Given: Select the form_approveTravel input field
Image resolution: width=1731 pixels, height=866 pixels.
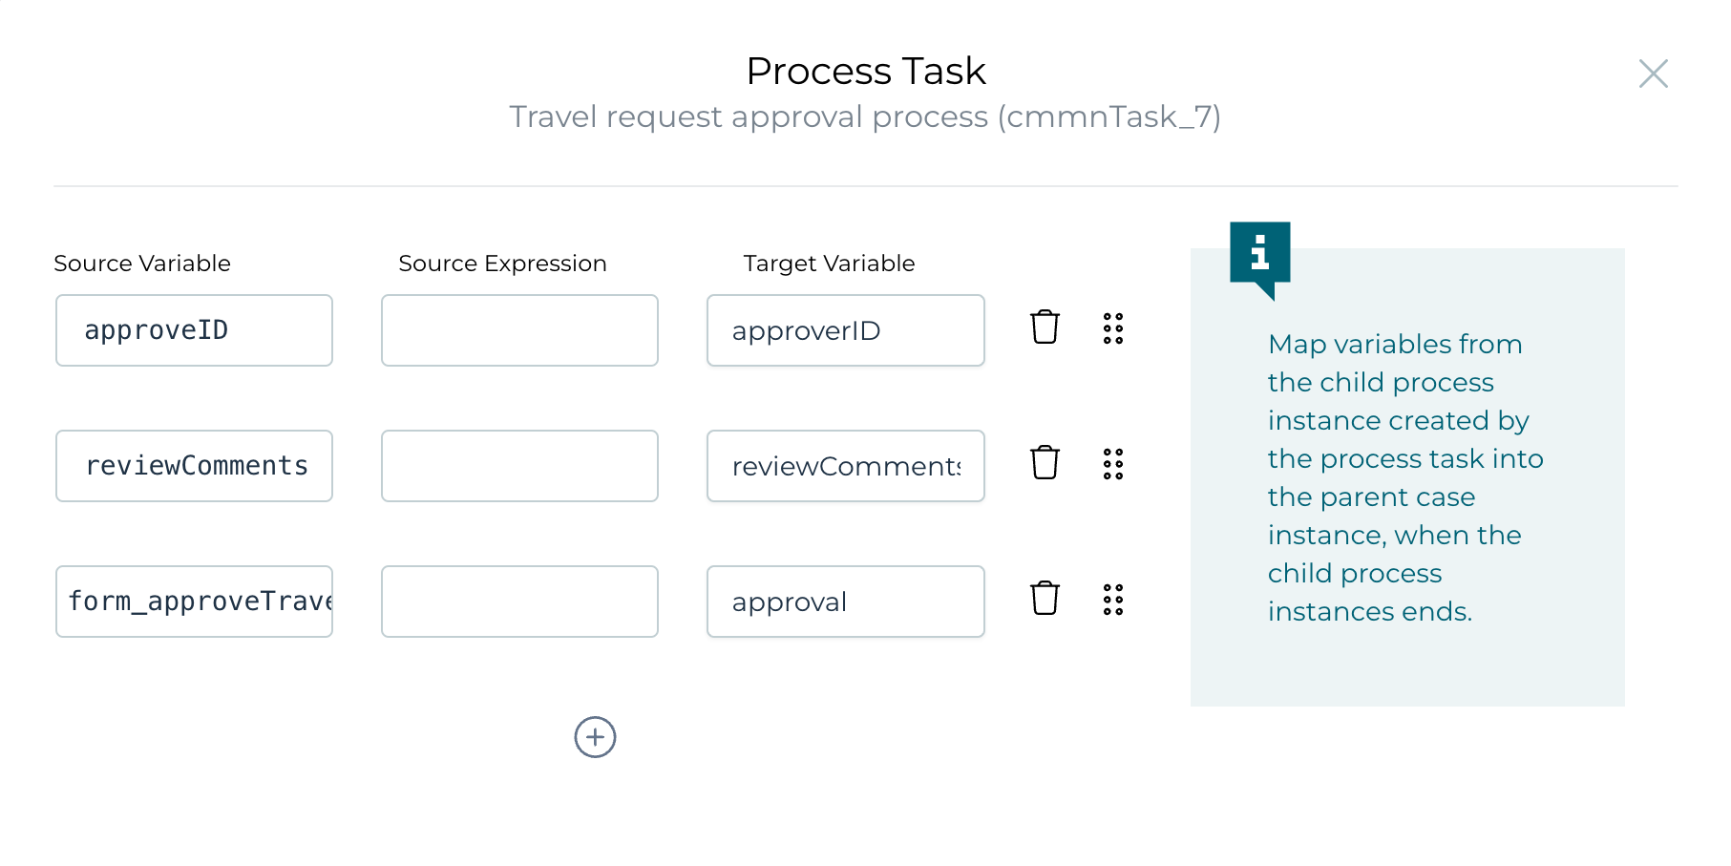Looking at the screenshot, I should coord(194,602).
